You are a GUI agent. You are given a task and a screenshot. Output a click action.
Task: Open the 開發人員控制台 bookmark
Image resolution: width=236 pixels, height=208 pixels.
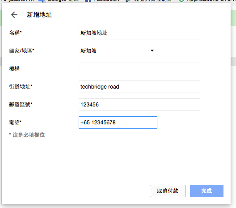[148, 1]
